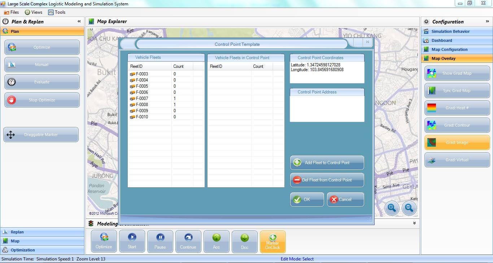493x263 pixels.
Task: Zoom in on the map
Action: tap(392, 208)
